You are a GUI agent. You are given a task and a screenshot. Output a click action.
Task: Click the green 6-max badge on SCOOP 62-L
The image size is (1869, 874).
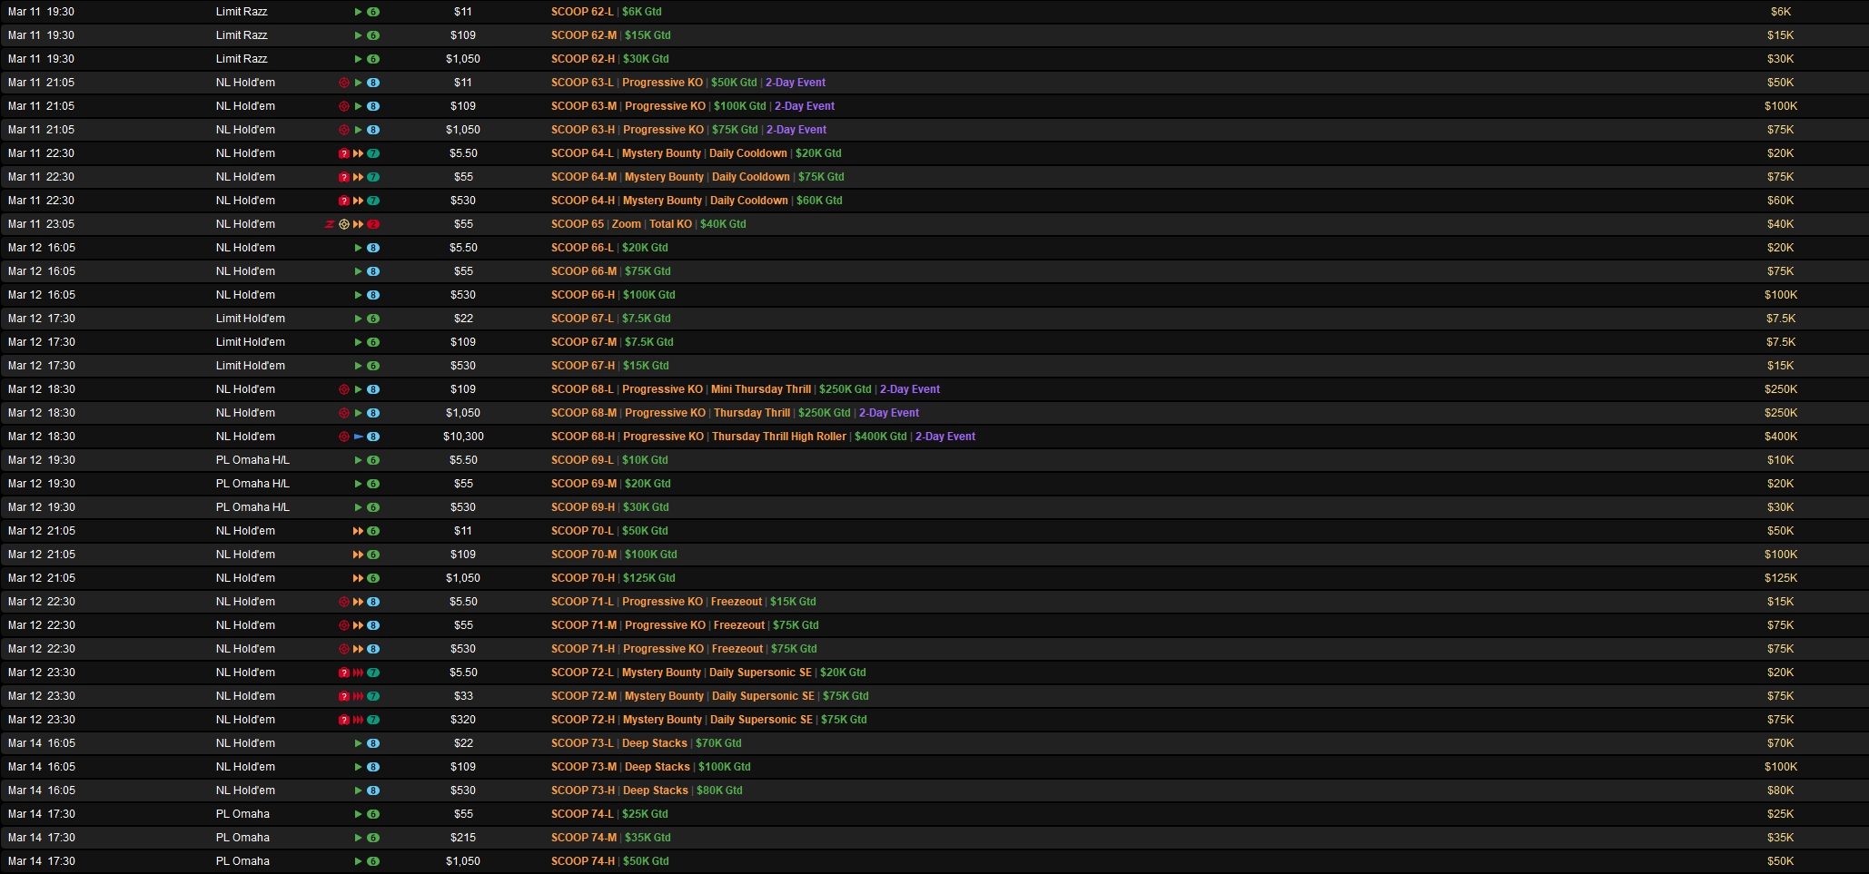click(x=373, y=12)
